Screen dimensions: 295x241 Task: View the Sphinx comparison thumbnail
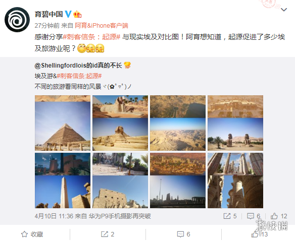[x=120, y=123]
